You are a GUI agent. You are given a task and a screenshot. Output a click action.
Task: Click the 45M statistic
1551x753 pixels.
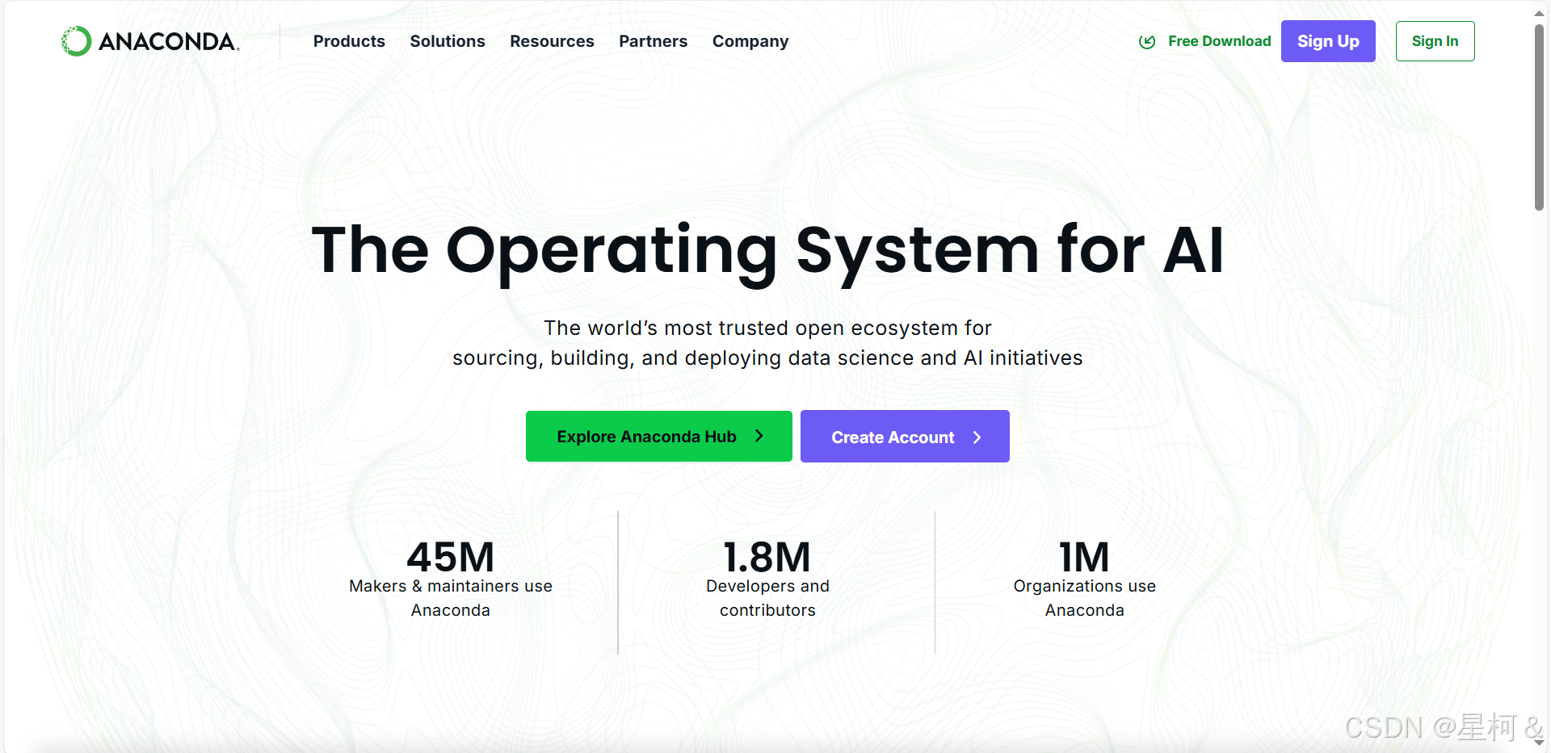coord(451,557)
